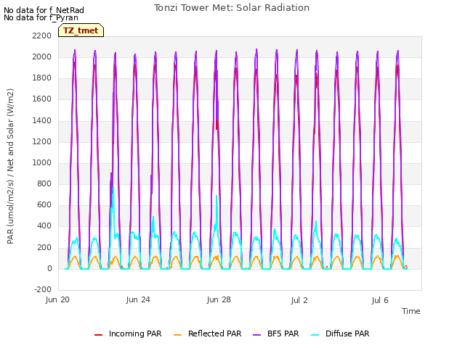Click the BF5 PAR legend label

(283, 333)
